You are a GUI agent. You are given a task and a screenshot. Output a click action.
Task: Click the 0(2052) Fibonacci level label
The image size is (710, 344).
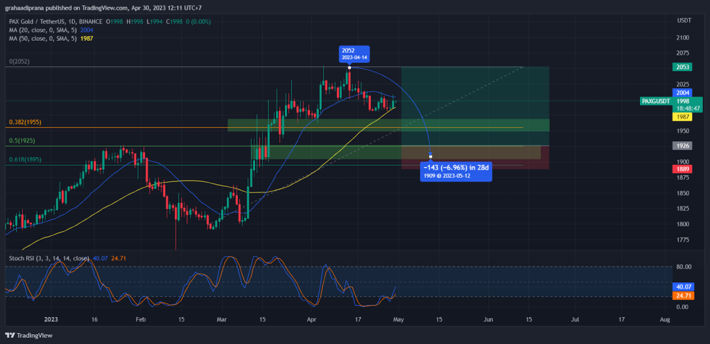[18, 62]
